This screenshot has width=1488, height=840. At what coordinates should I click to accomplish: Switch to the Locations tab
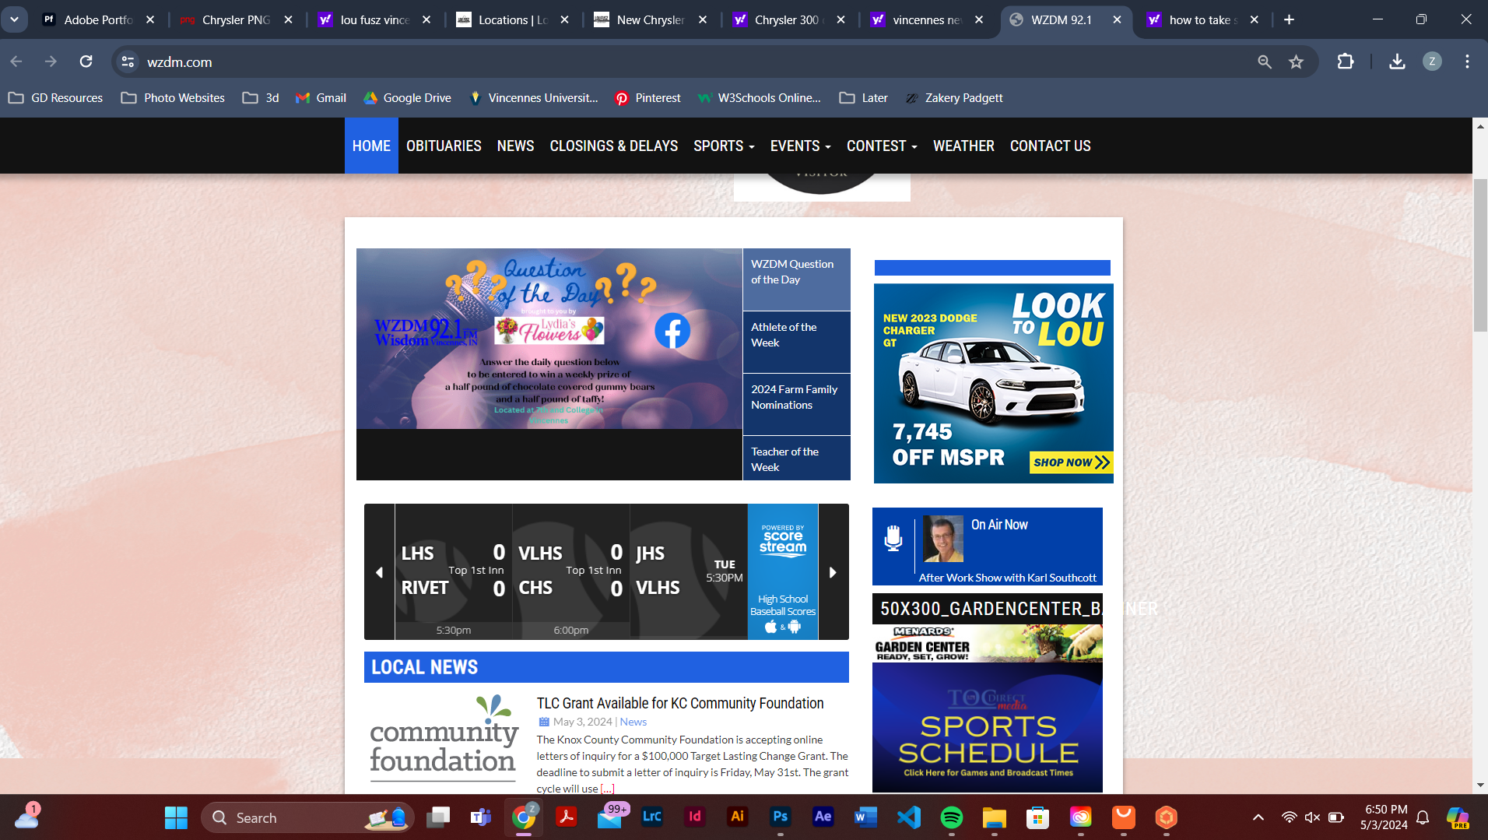pyautogui.click(x=513, y=19)
